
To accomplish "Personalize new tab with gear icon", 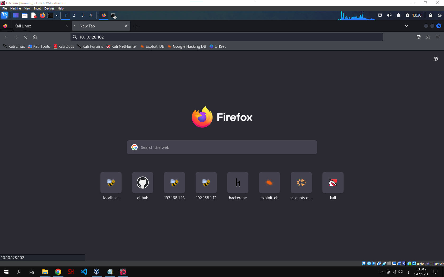I will pos(436,59).
